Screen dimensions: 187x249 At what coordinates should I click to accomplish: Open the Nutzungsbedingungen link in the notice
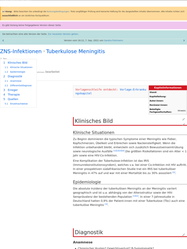58,12
